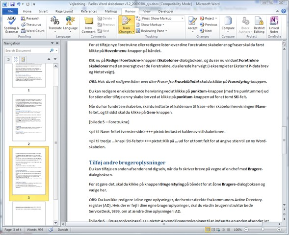Screen dimensions: 289x235
Task: Go to Next change
Action: pos(206,31)
